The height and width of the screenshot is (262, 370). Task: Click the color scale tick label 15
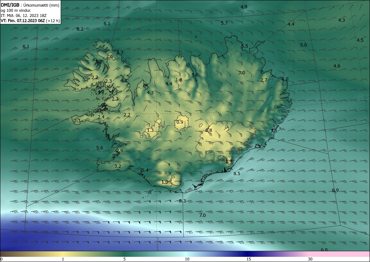click(249, 259)
